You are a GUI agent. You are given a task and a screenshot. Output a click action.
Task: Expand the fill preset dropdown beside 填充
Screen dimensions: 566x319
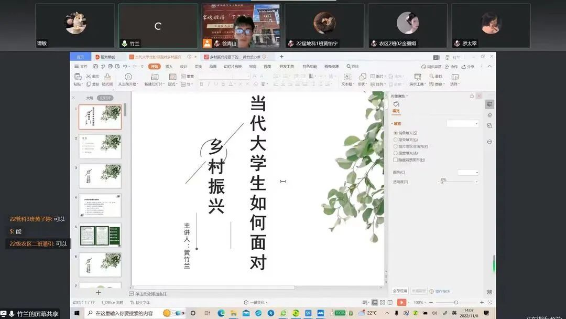coord(463,124)
